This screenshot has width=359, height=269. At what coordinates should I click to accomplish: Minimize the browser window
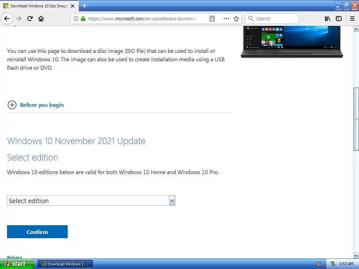(338, 6)
